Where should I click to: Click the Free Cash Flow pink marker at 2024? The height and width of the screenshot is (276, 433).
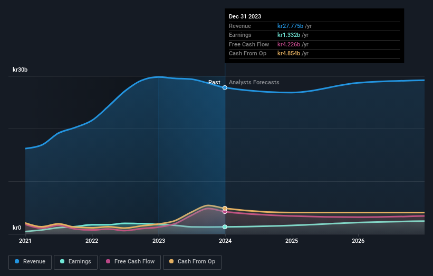[x=225, y=212]
